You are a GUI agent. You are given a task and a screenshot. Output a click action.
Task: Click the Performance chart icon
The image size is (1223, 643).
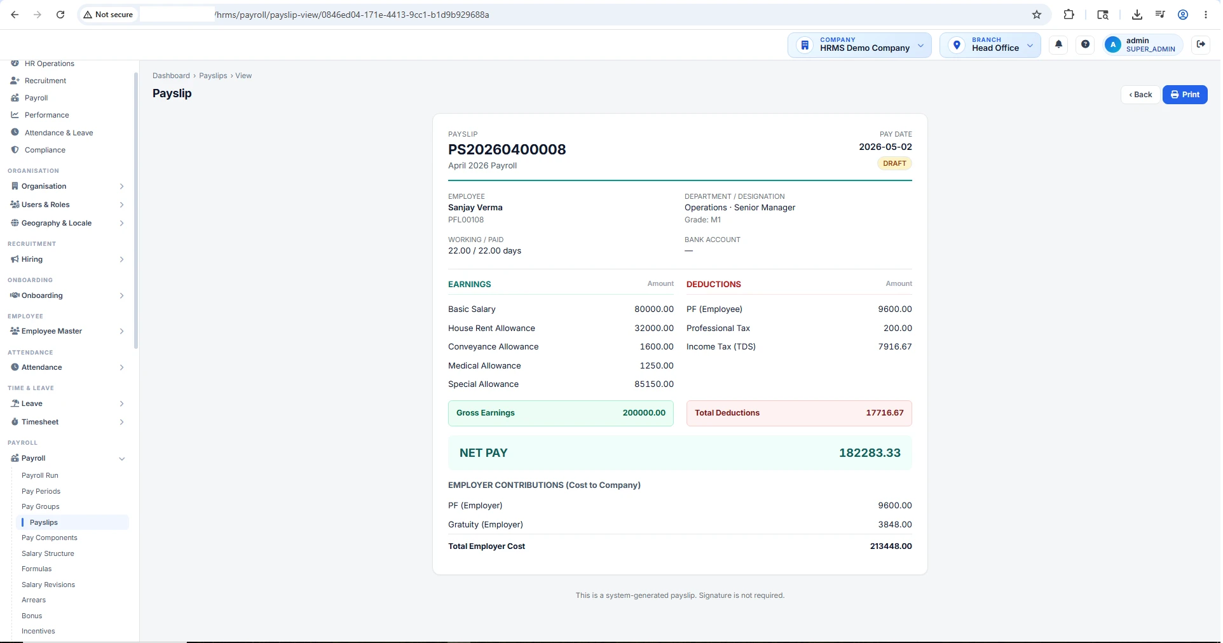[15, 115]
